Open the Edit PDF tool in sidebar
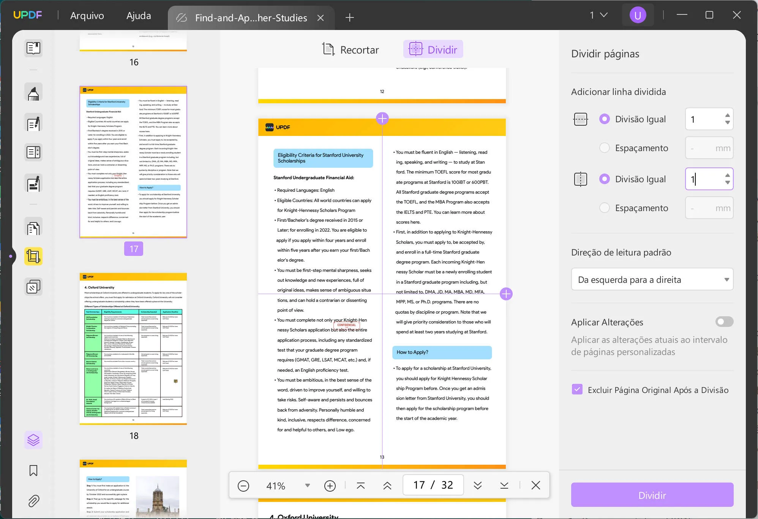The width and height of the screenshot is (758, 519). 33,123
